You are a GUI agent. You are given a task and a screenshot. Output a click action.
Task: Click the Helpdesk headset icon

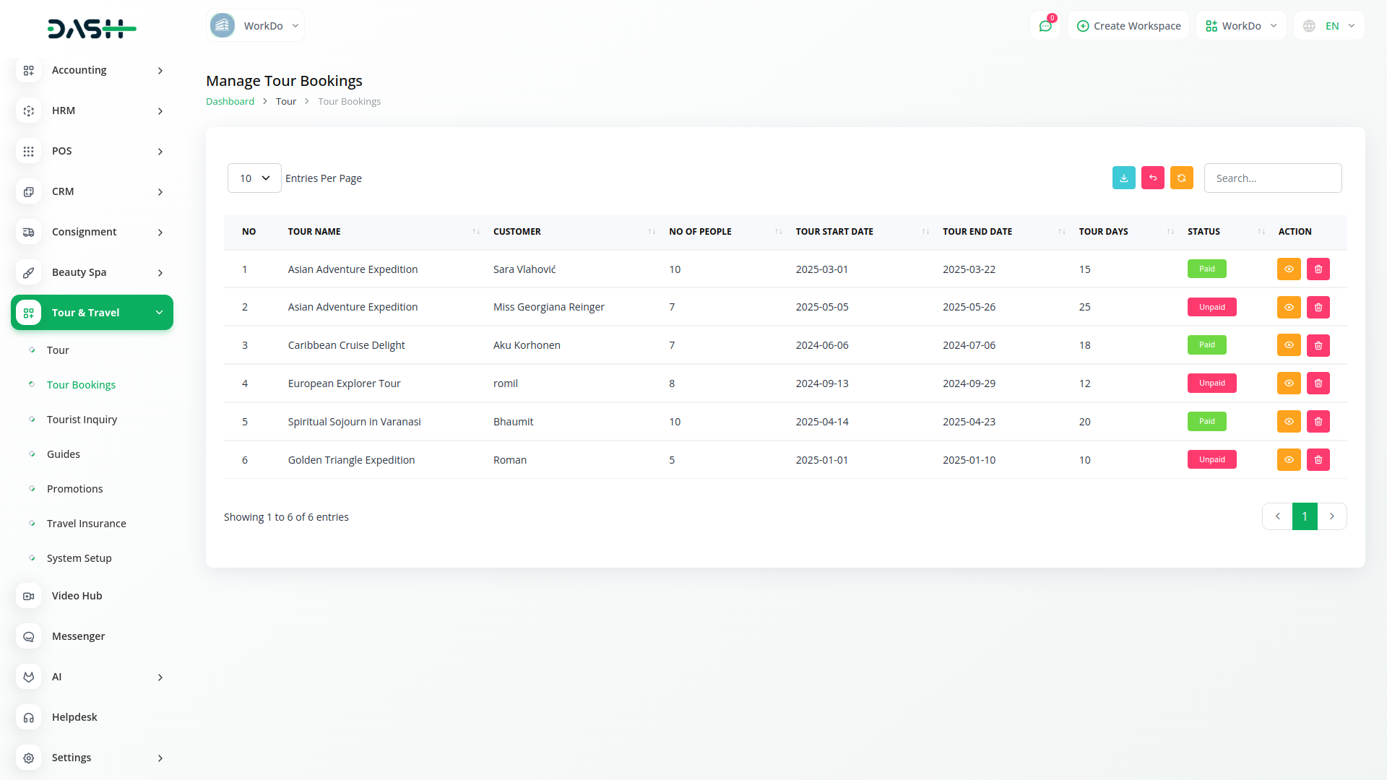(x=29, y=717)
